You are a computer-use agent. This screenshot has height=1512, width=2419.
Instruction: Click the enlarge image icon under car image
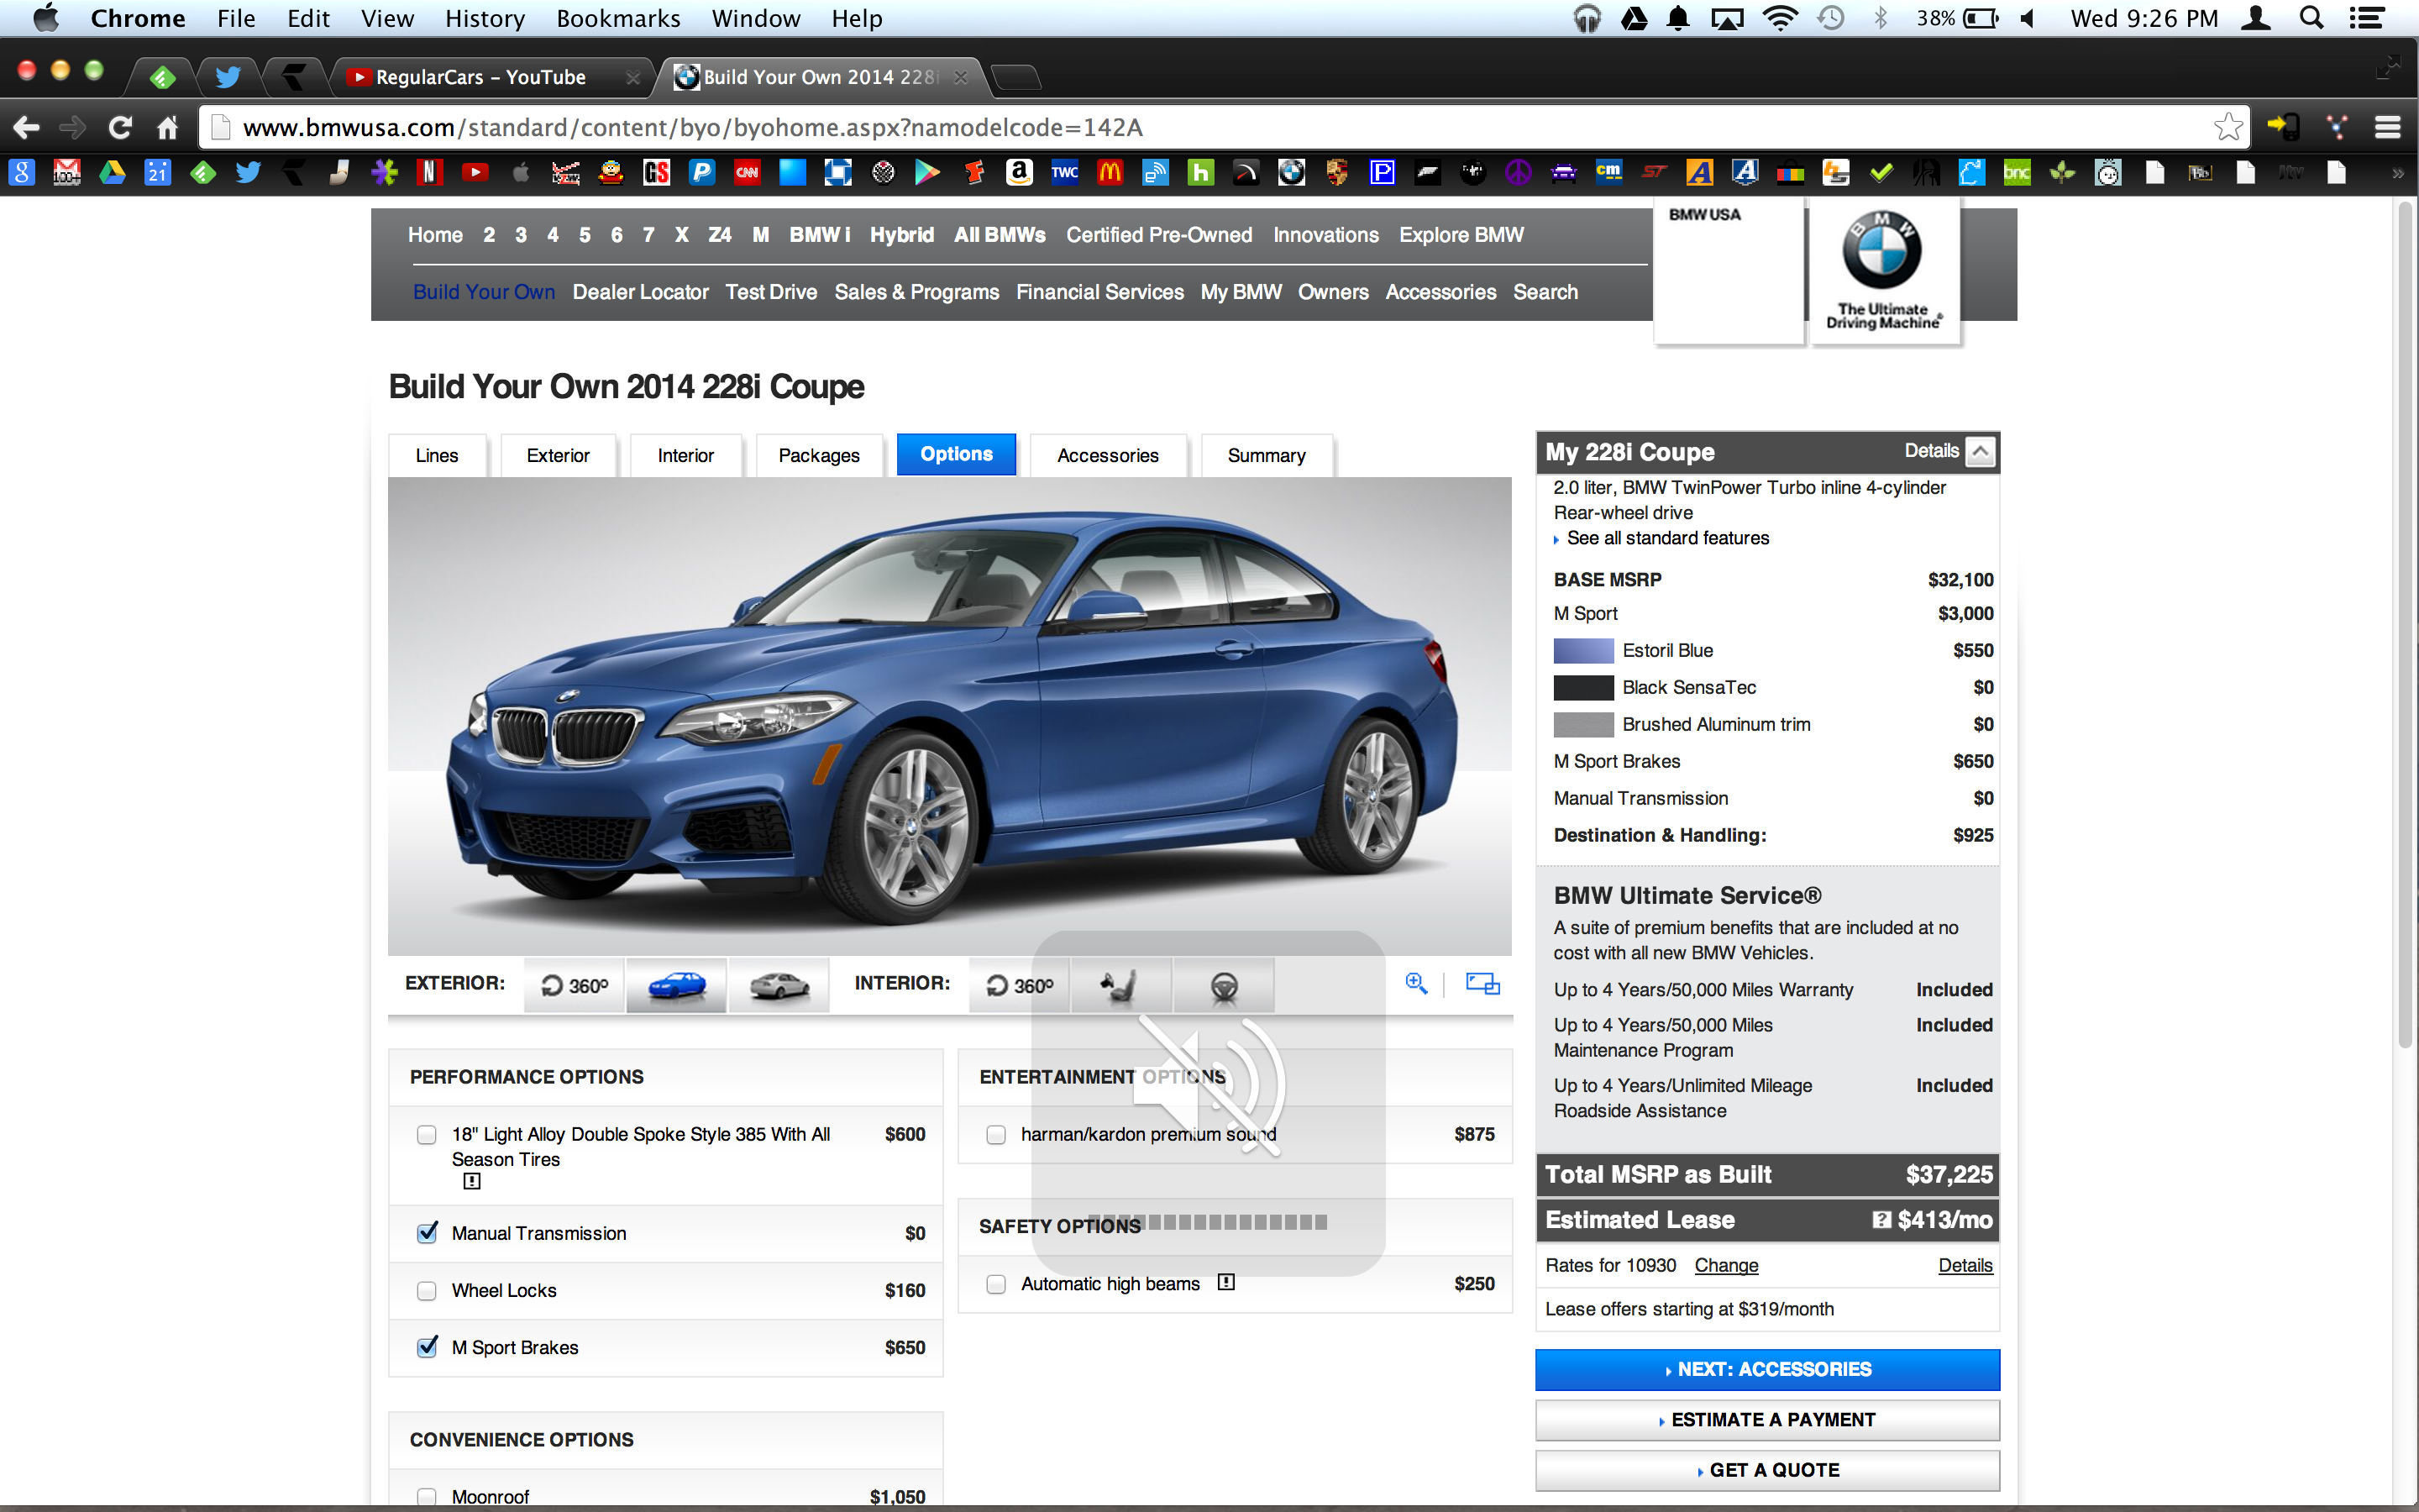tap(1482, 983)
